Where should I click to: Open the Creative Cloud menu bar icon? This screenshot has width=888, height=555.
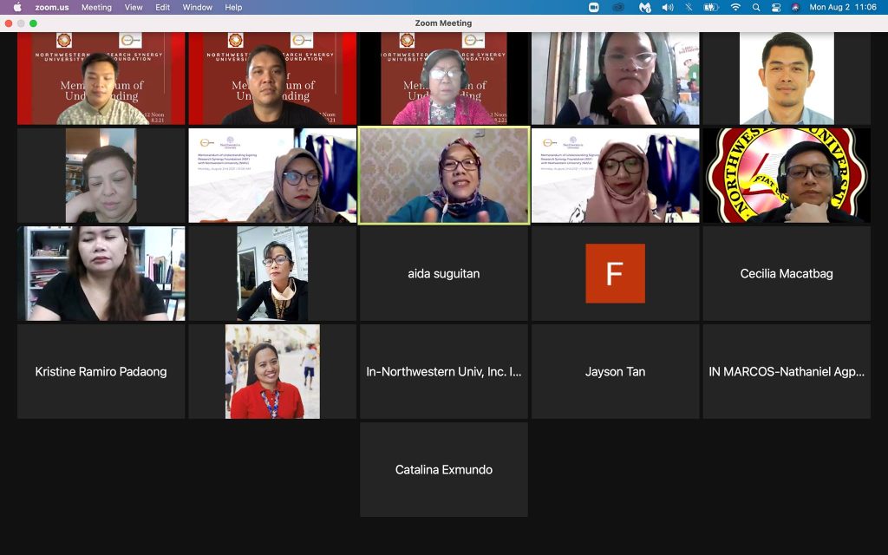coord(618,7)
